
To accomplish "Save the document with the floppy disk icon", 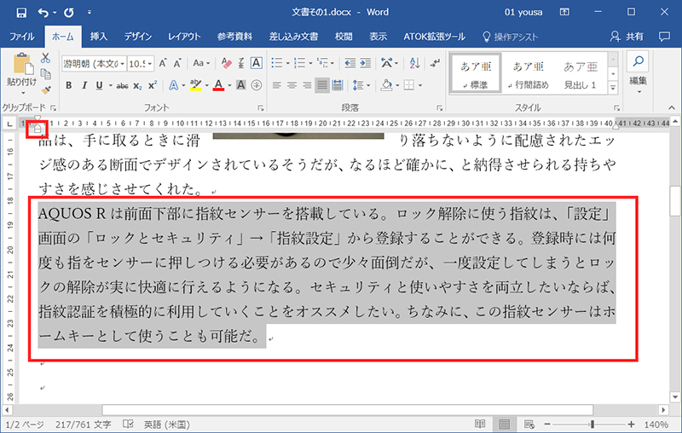I will pyautogui.click(x=21, y=13).
